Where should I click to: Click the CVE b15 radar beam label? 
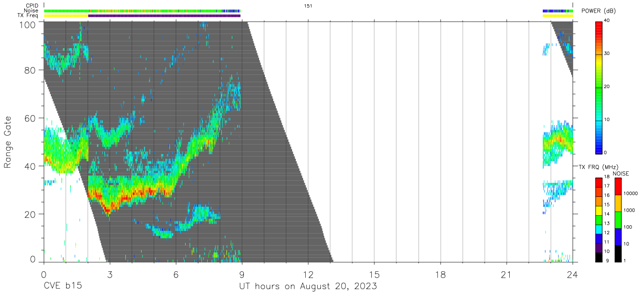point(62,287)
